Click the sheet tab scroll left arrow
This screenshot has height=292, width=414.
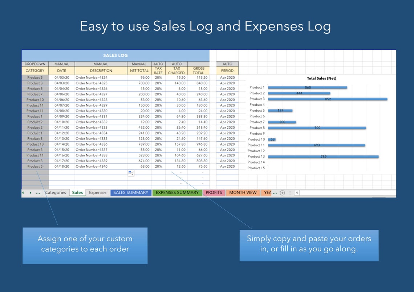[23, 192]
